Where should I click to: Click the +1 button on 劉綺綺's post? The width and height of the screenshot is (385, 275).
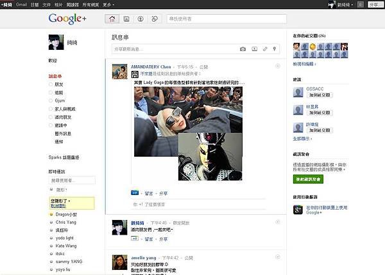click(135, 239)
